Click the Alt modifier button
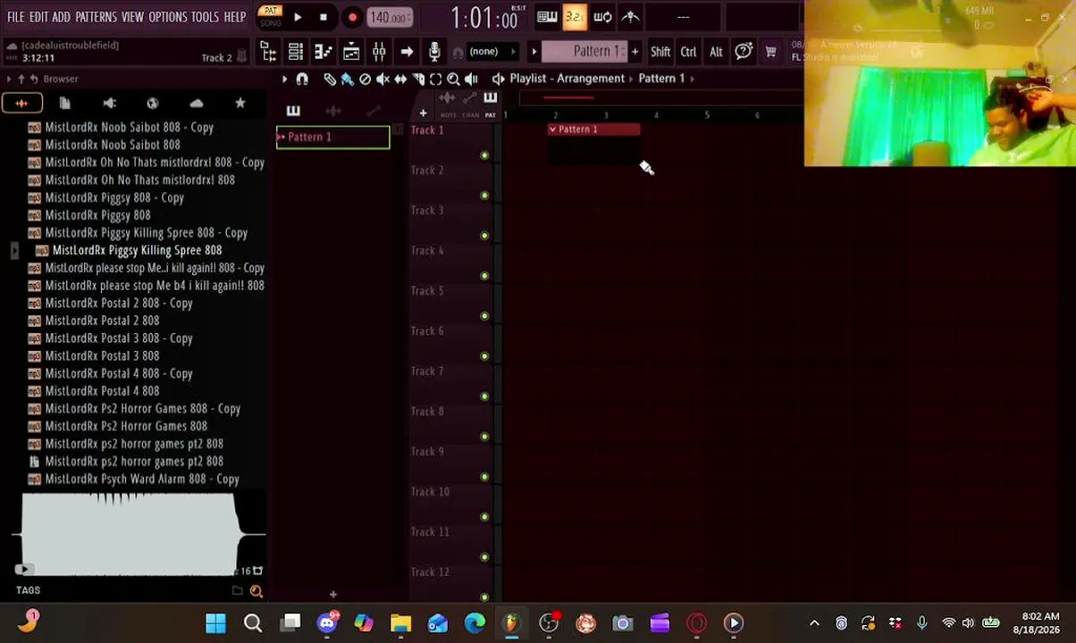 coord(716,52)
